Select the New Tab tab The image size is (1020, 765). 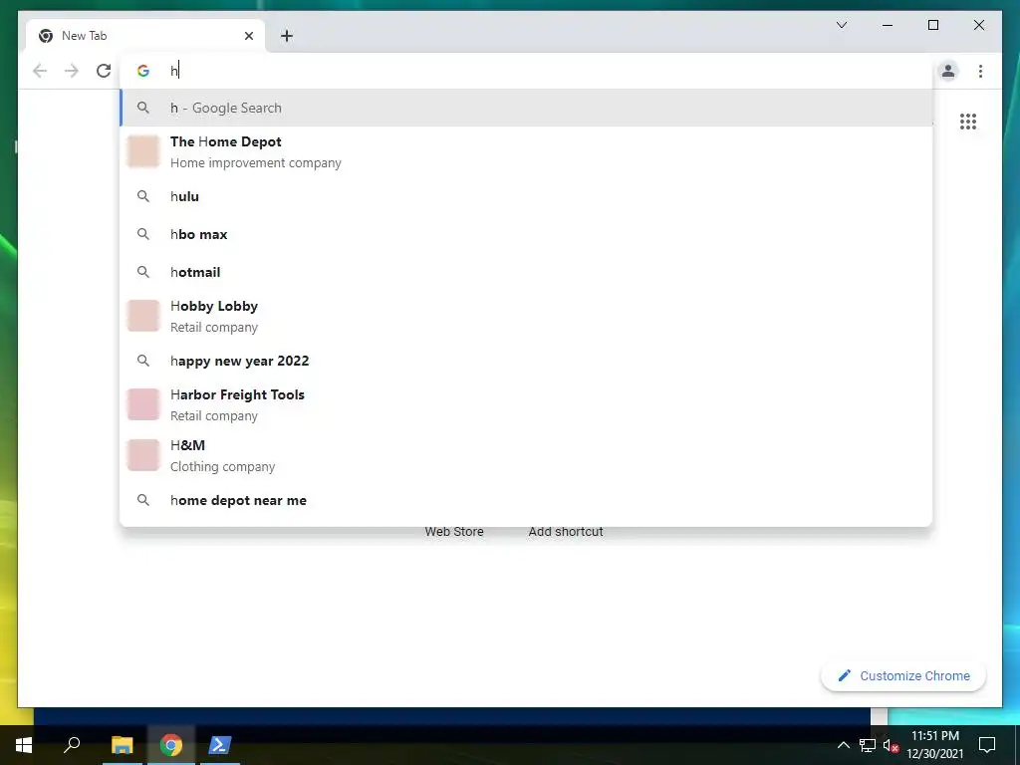(145, 36)
